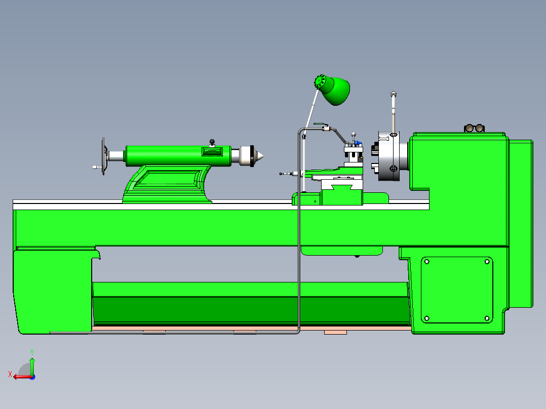This screenshot has height=409, width=546.
Task: Select the tailstock quill barrel cylinder
Action: pos(178,155)
